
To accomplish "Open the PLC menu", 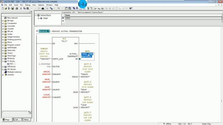I will 22,5.
